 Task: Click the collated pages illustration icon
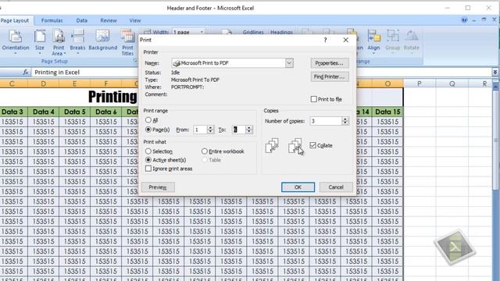point(272,146)
